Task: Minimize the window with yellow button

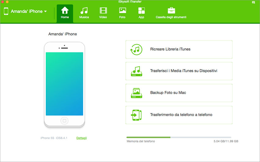Action: (x=7, y=2)
